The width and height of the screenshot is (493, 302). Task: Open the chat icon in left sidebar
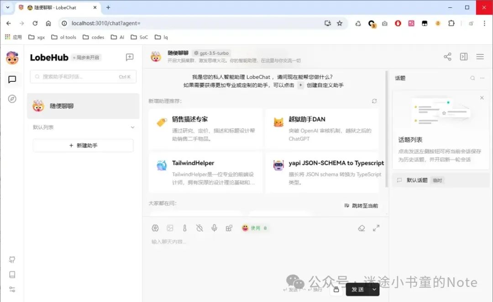12,79
